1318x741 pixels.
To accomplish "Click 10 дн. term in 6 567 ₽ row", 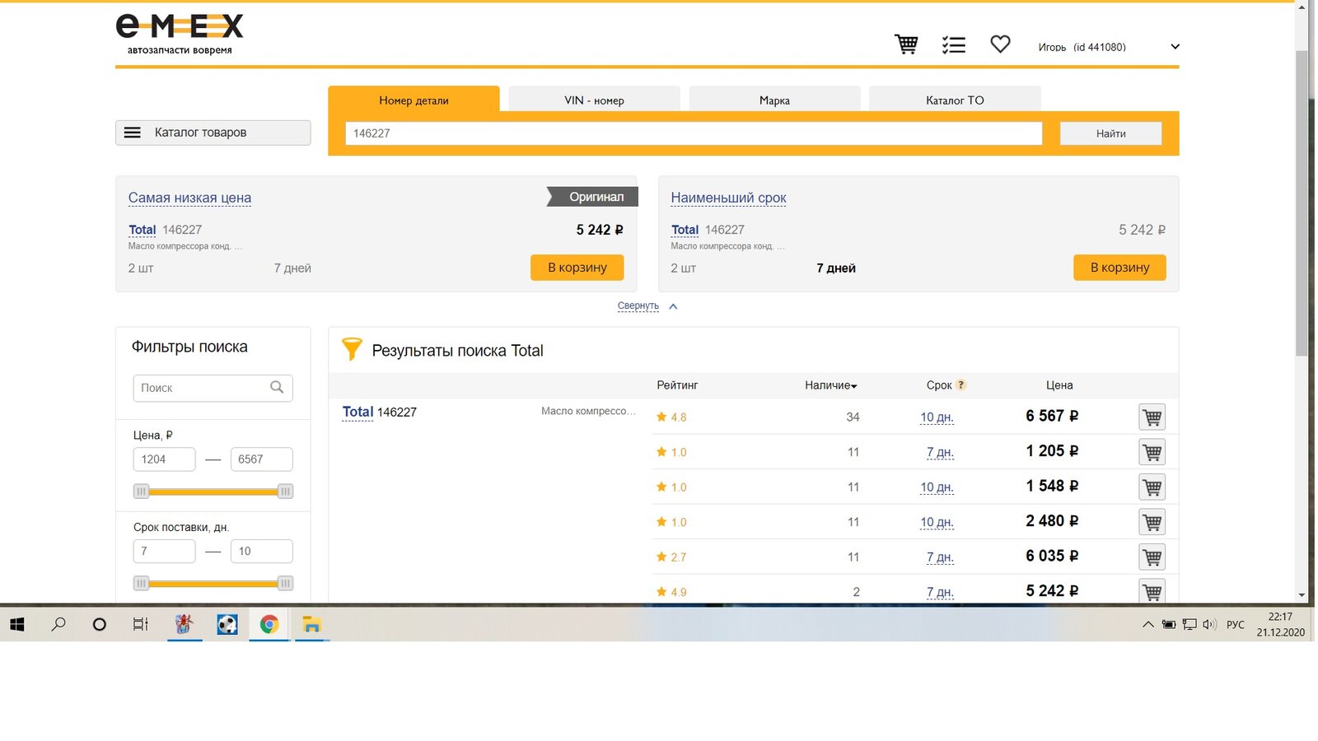I will coord(937,417).
